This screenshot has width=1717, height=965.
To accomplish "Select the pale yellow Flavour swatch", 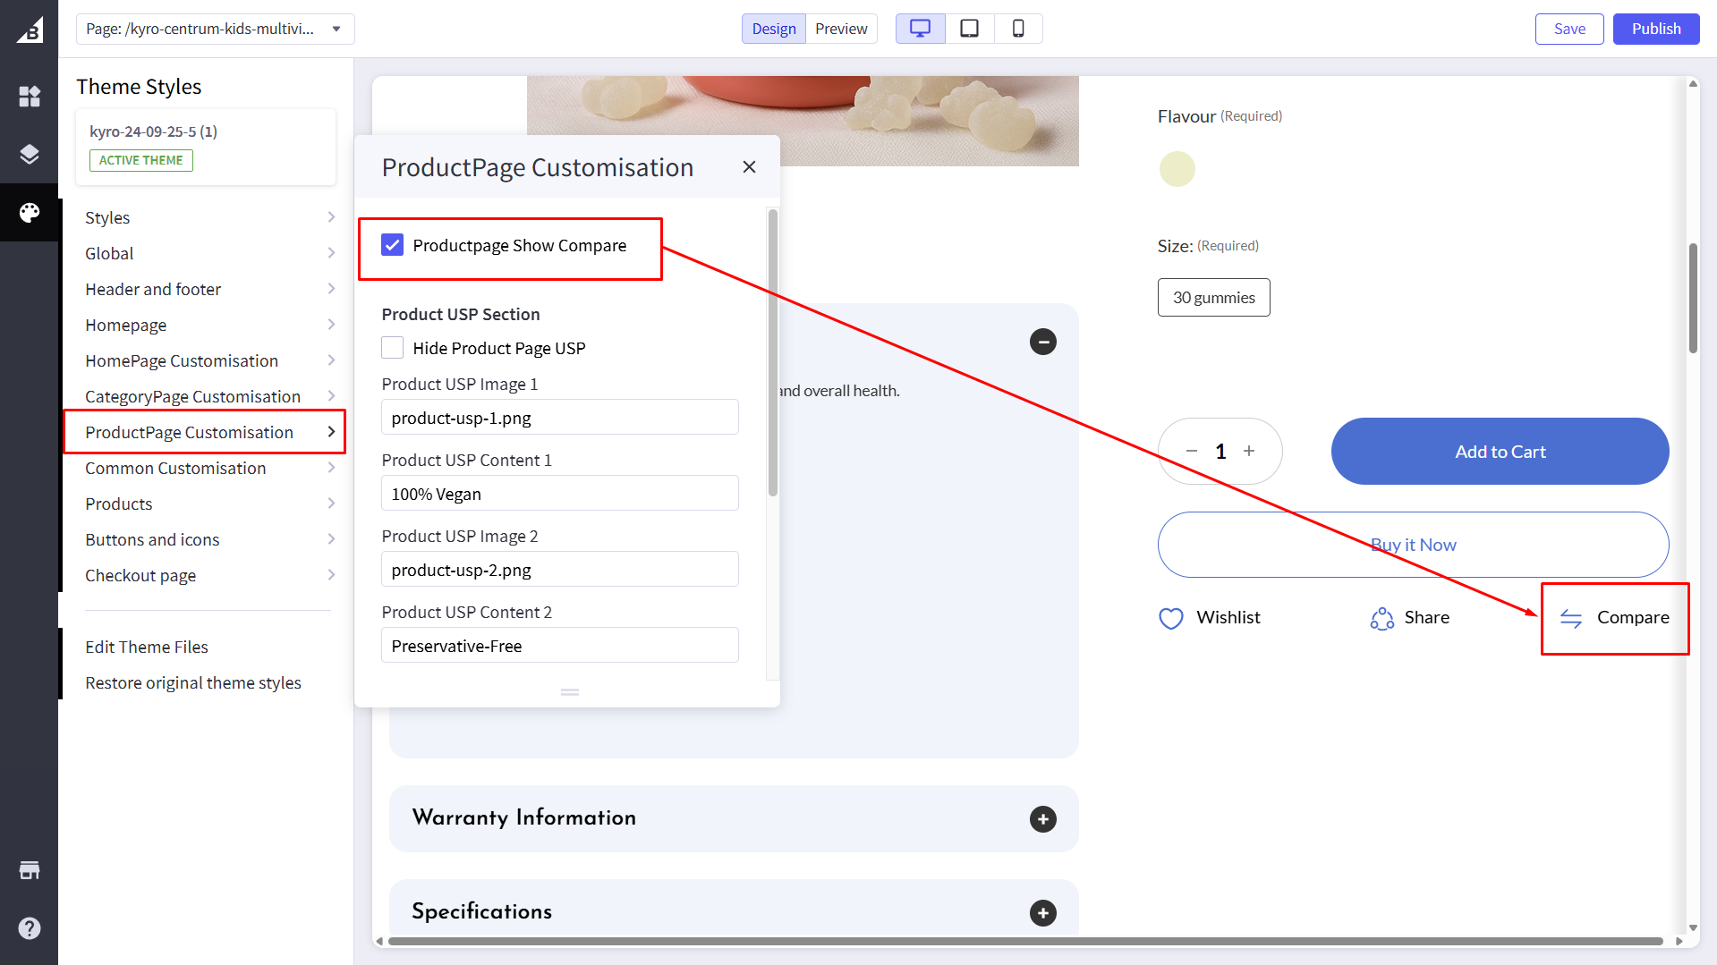I will pyautogui.click(x=1177, y=169).
